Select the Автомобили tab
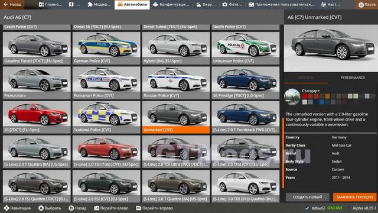Screen dimensions: 378x213 pos(132,4)
